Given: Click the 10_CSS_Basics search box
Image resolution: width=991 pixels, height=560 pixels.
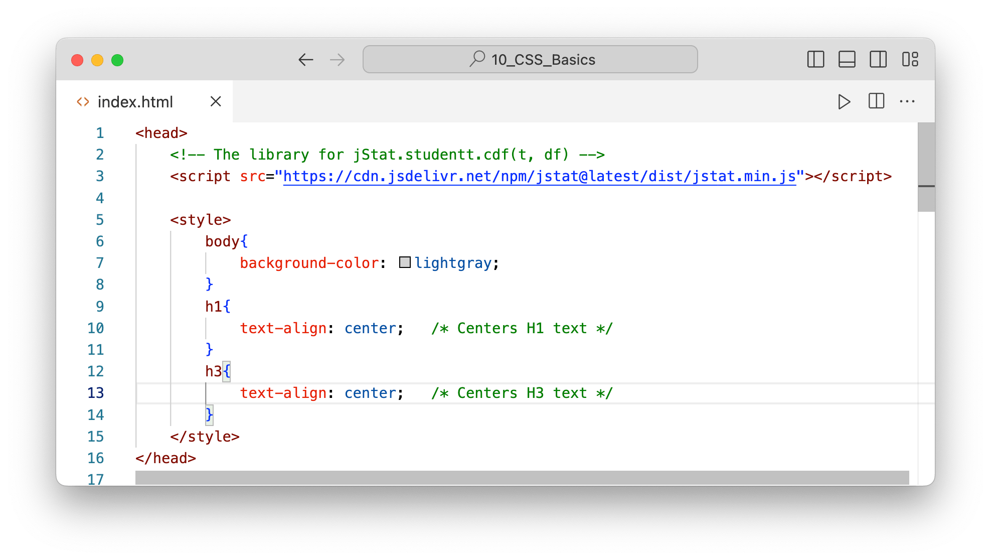Looking at the screenshot, I should click(x=530, y=59).
